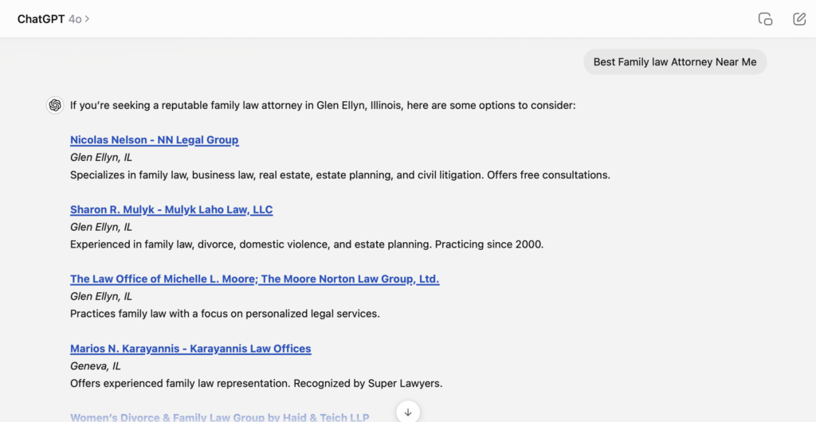Open Sharon R. Mulyk - Mulyk Laho Law link
This screenshot has width=816, height=422.
point(171,209)
